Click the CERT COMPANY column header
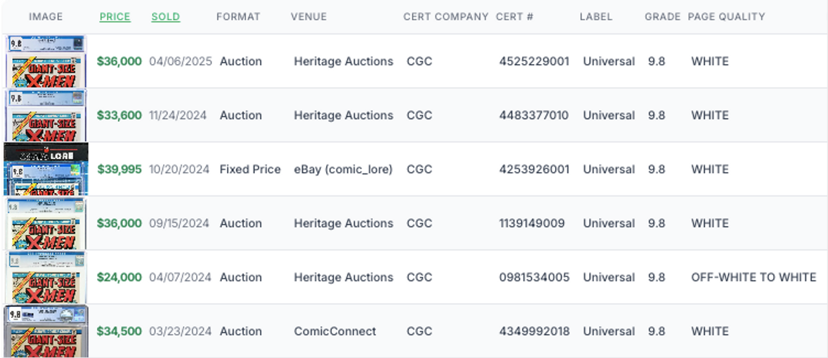The image size is (828, 358). [x=446, y=17]
